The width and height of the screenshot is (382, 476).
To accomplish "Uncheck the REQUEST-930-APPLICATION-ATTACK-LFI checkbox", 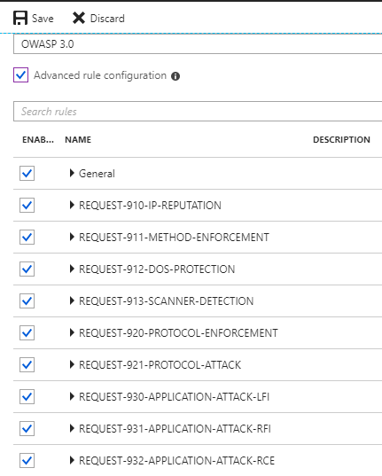I will click(x=27, y=397).
